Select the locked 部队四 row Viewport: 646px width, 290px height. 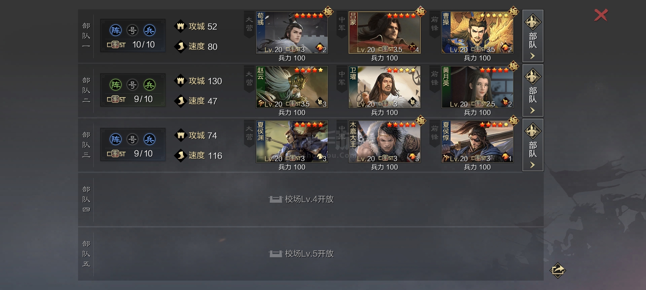coord(311,200)
